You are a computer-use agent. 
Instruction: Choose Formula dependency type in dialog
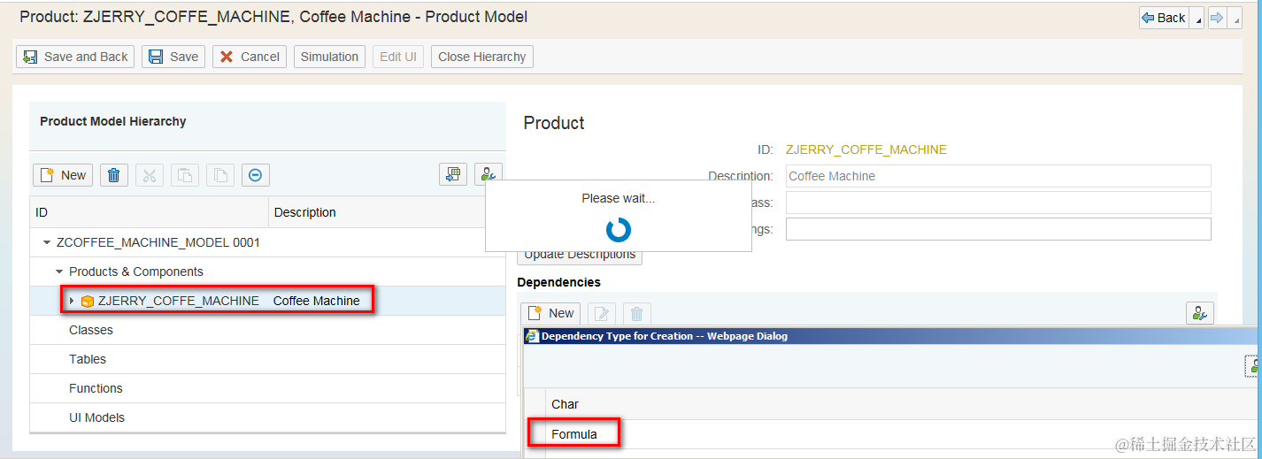pyautogui.click(x=574, y=434)
